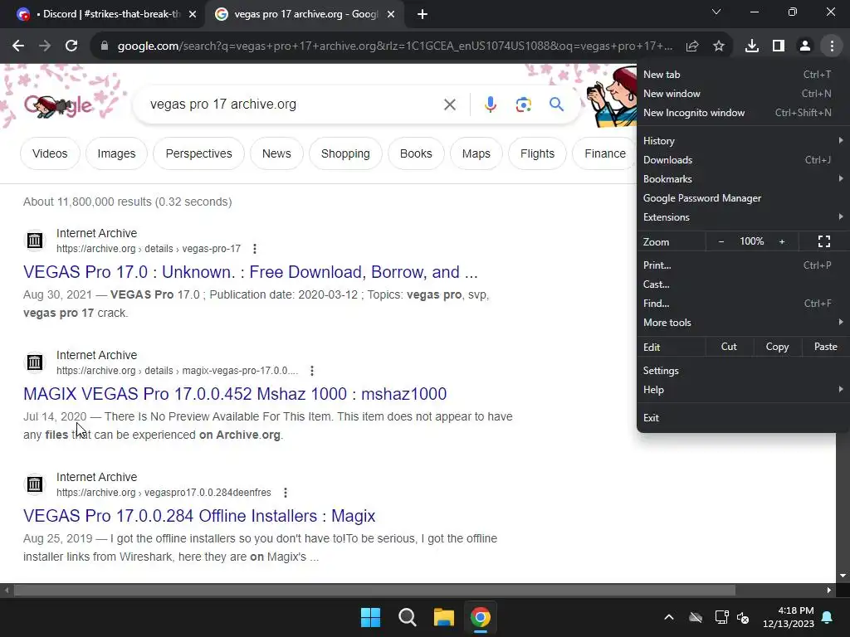Close the Discord tab
The height and width of the screenshot is (637, 850).
pyautogui.click(x=193, y=15)
